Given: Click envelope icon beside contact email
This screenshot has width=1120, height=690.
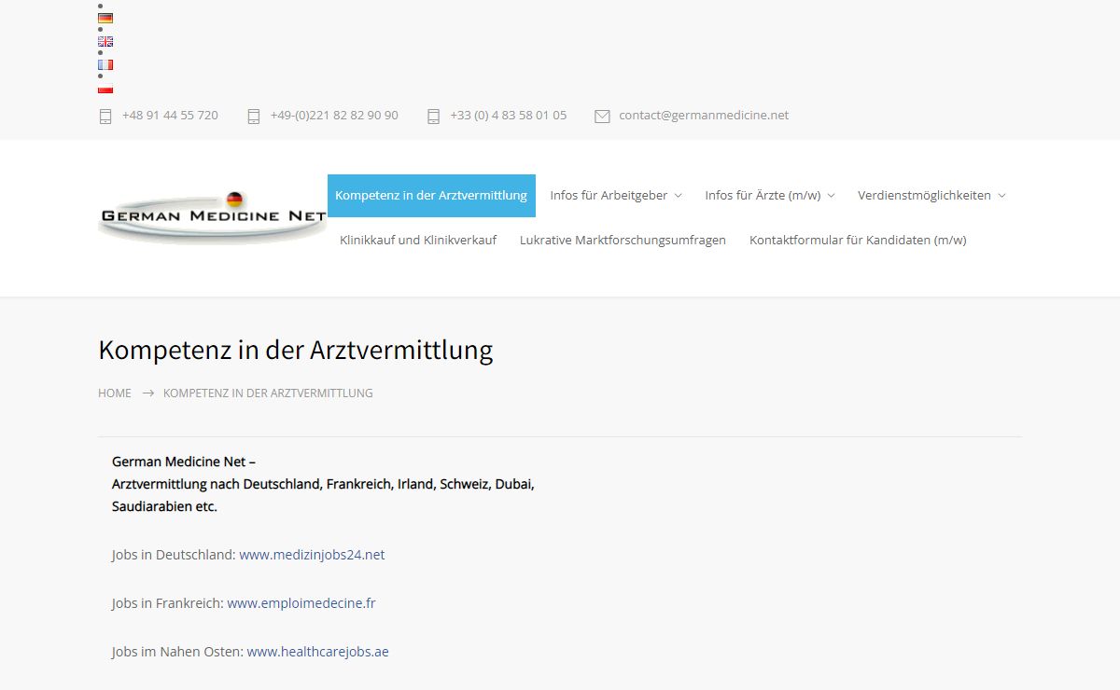Looking at the screenshot, I should pyautogui.click(x=602, y=117).
